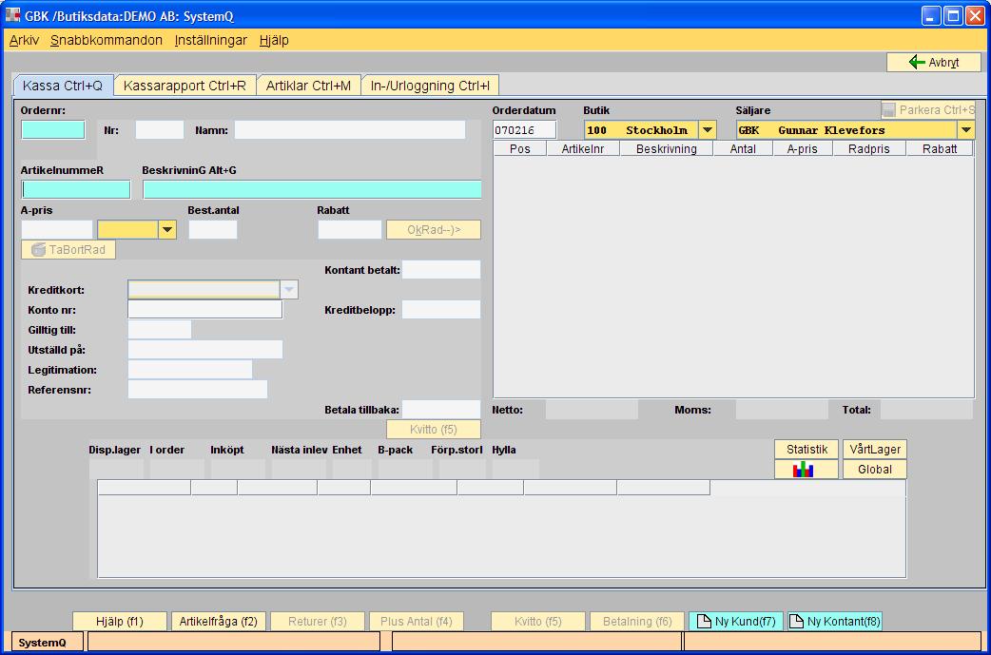This screenshot has width=991, height=655.
Task: Click the A-pris column header in order table
Action: click(802, 149)
